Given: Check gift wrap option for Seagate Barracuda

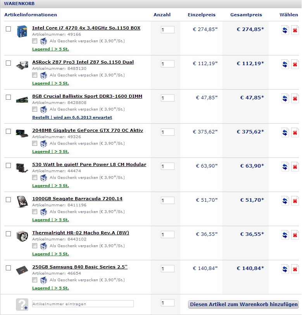Looking at the screenshot, I should (35, 212).
